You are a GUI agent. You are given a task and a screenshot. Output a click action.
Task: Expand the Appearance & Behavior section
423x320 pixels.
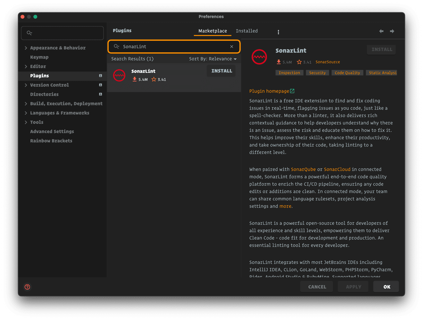tap(26, 47)
